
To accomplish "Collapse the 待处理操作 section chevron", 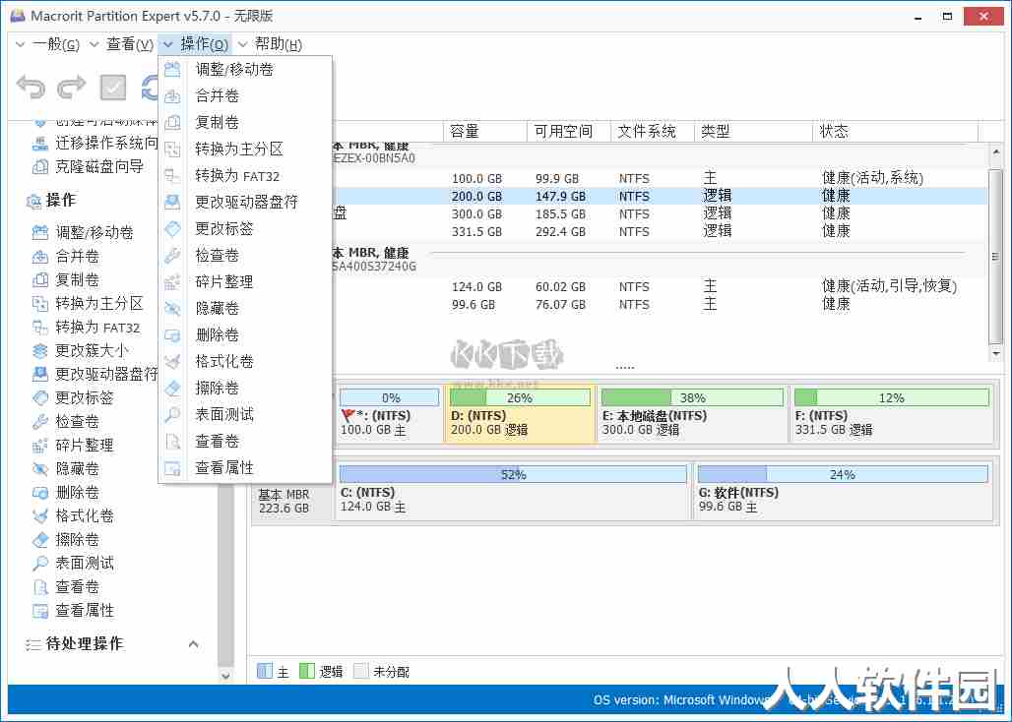I will click(x=193, y=644).
